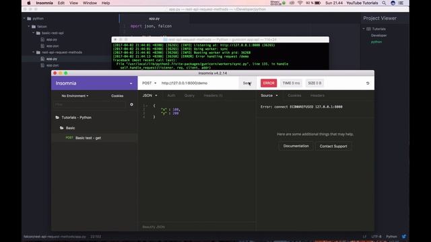This screenshot has width=431, height=242.
Task: Click the Wi-Fi status icon
Action: point(300,3)
